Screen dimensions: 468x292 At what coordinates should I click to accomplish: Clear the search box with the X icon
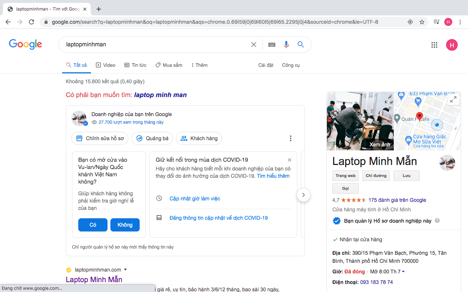[x=254, y=45]
